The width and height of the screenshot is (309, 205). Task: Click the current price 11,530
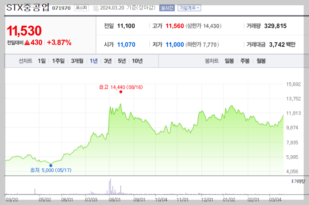pyautogui.click(x=24, y=31)
